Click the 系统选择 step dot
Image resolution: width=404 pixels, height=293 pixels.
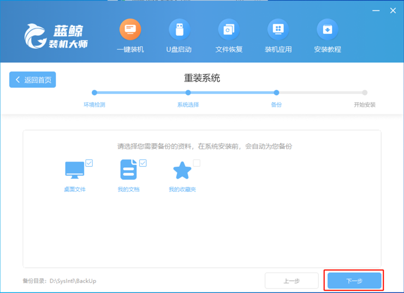[188, 93]
